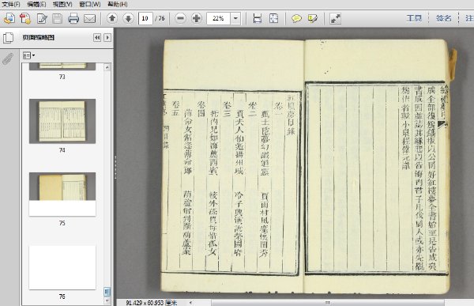Click the panel splitter grip handle
This screenshot has width=474, height=306.
115,168
